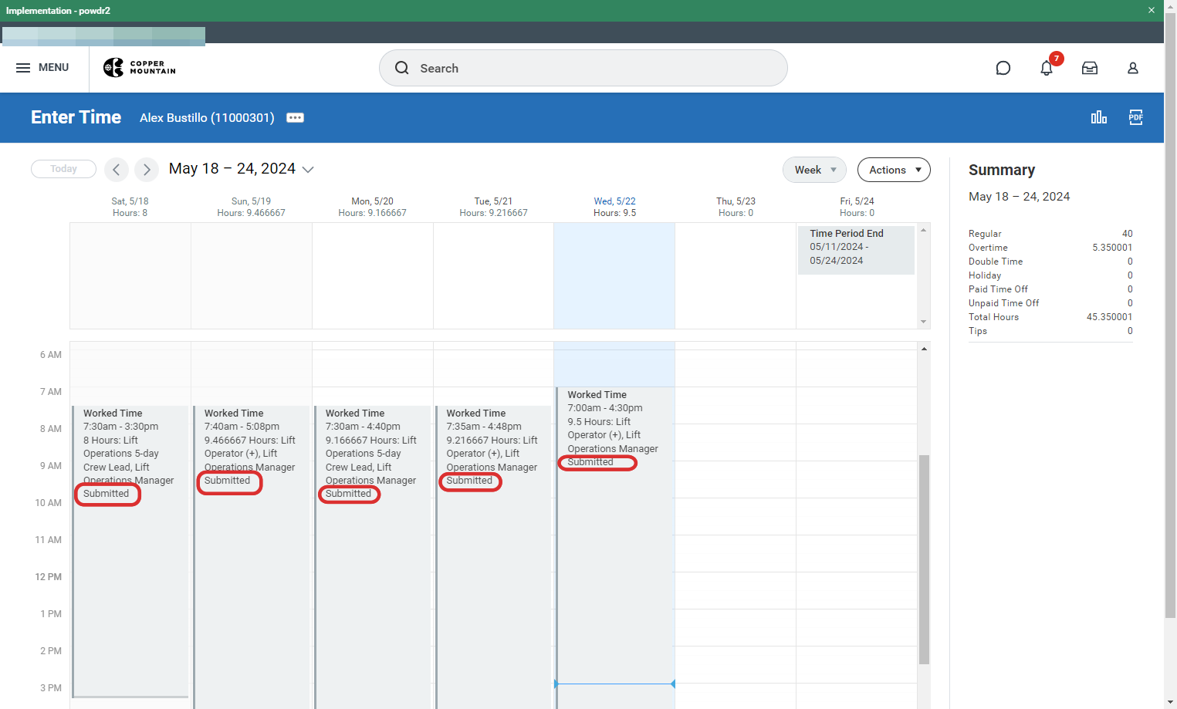Select the Time Period End event
Screen dimensions: 1177x709
[x=856, y=249]
